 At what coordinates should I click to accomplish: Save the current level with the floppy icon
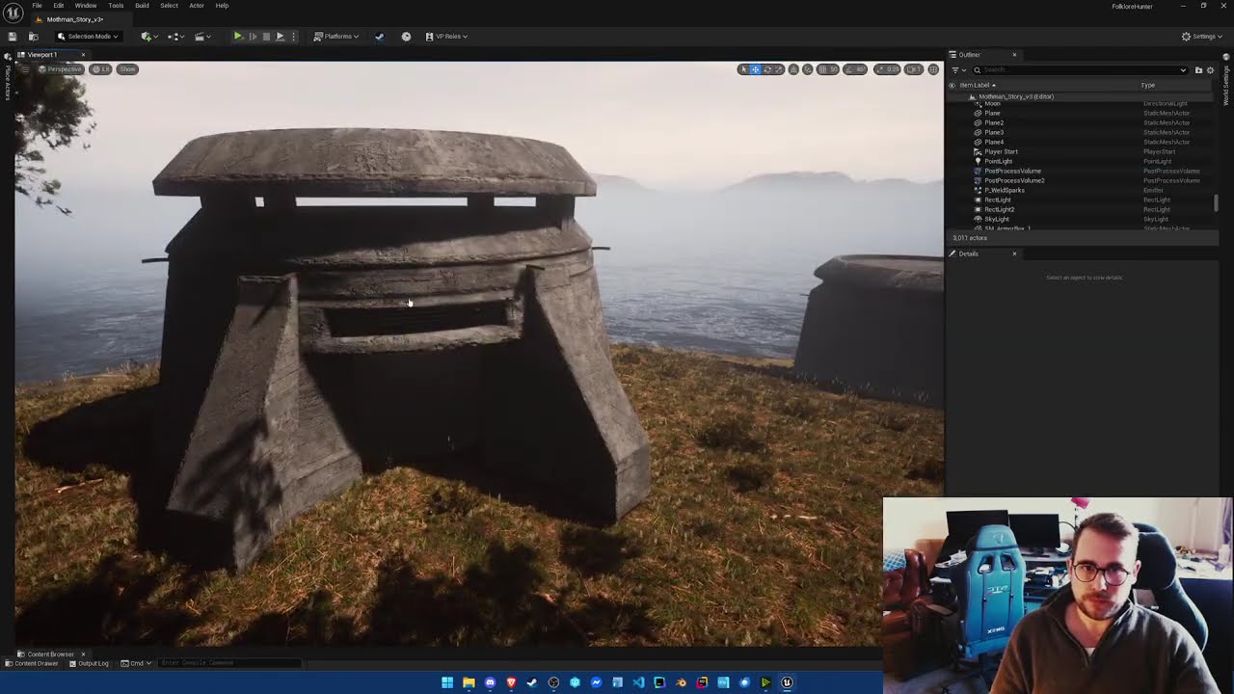13,37
